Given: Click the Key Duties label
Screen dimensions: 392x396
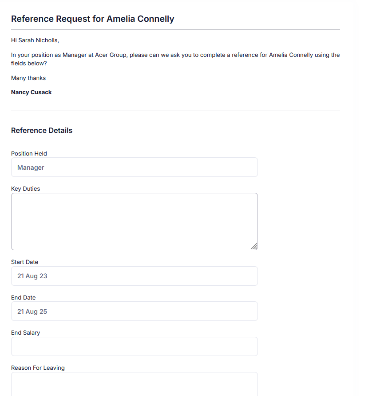Looking at the screenshot, I should 25,188.
